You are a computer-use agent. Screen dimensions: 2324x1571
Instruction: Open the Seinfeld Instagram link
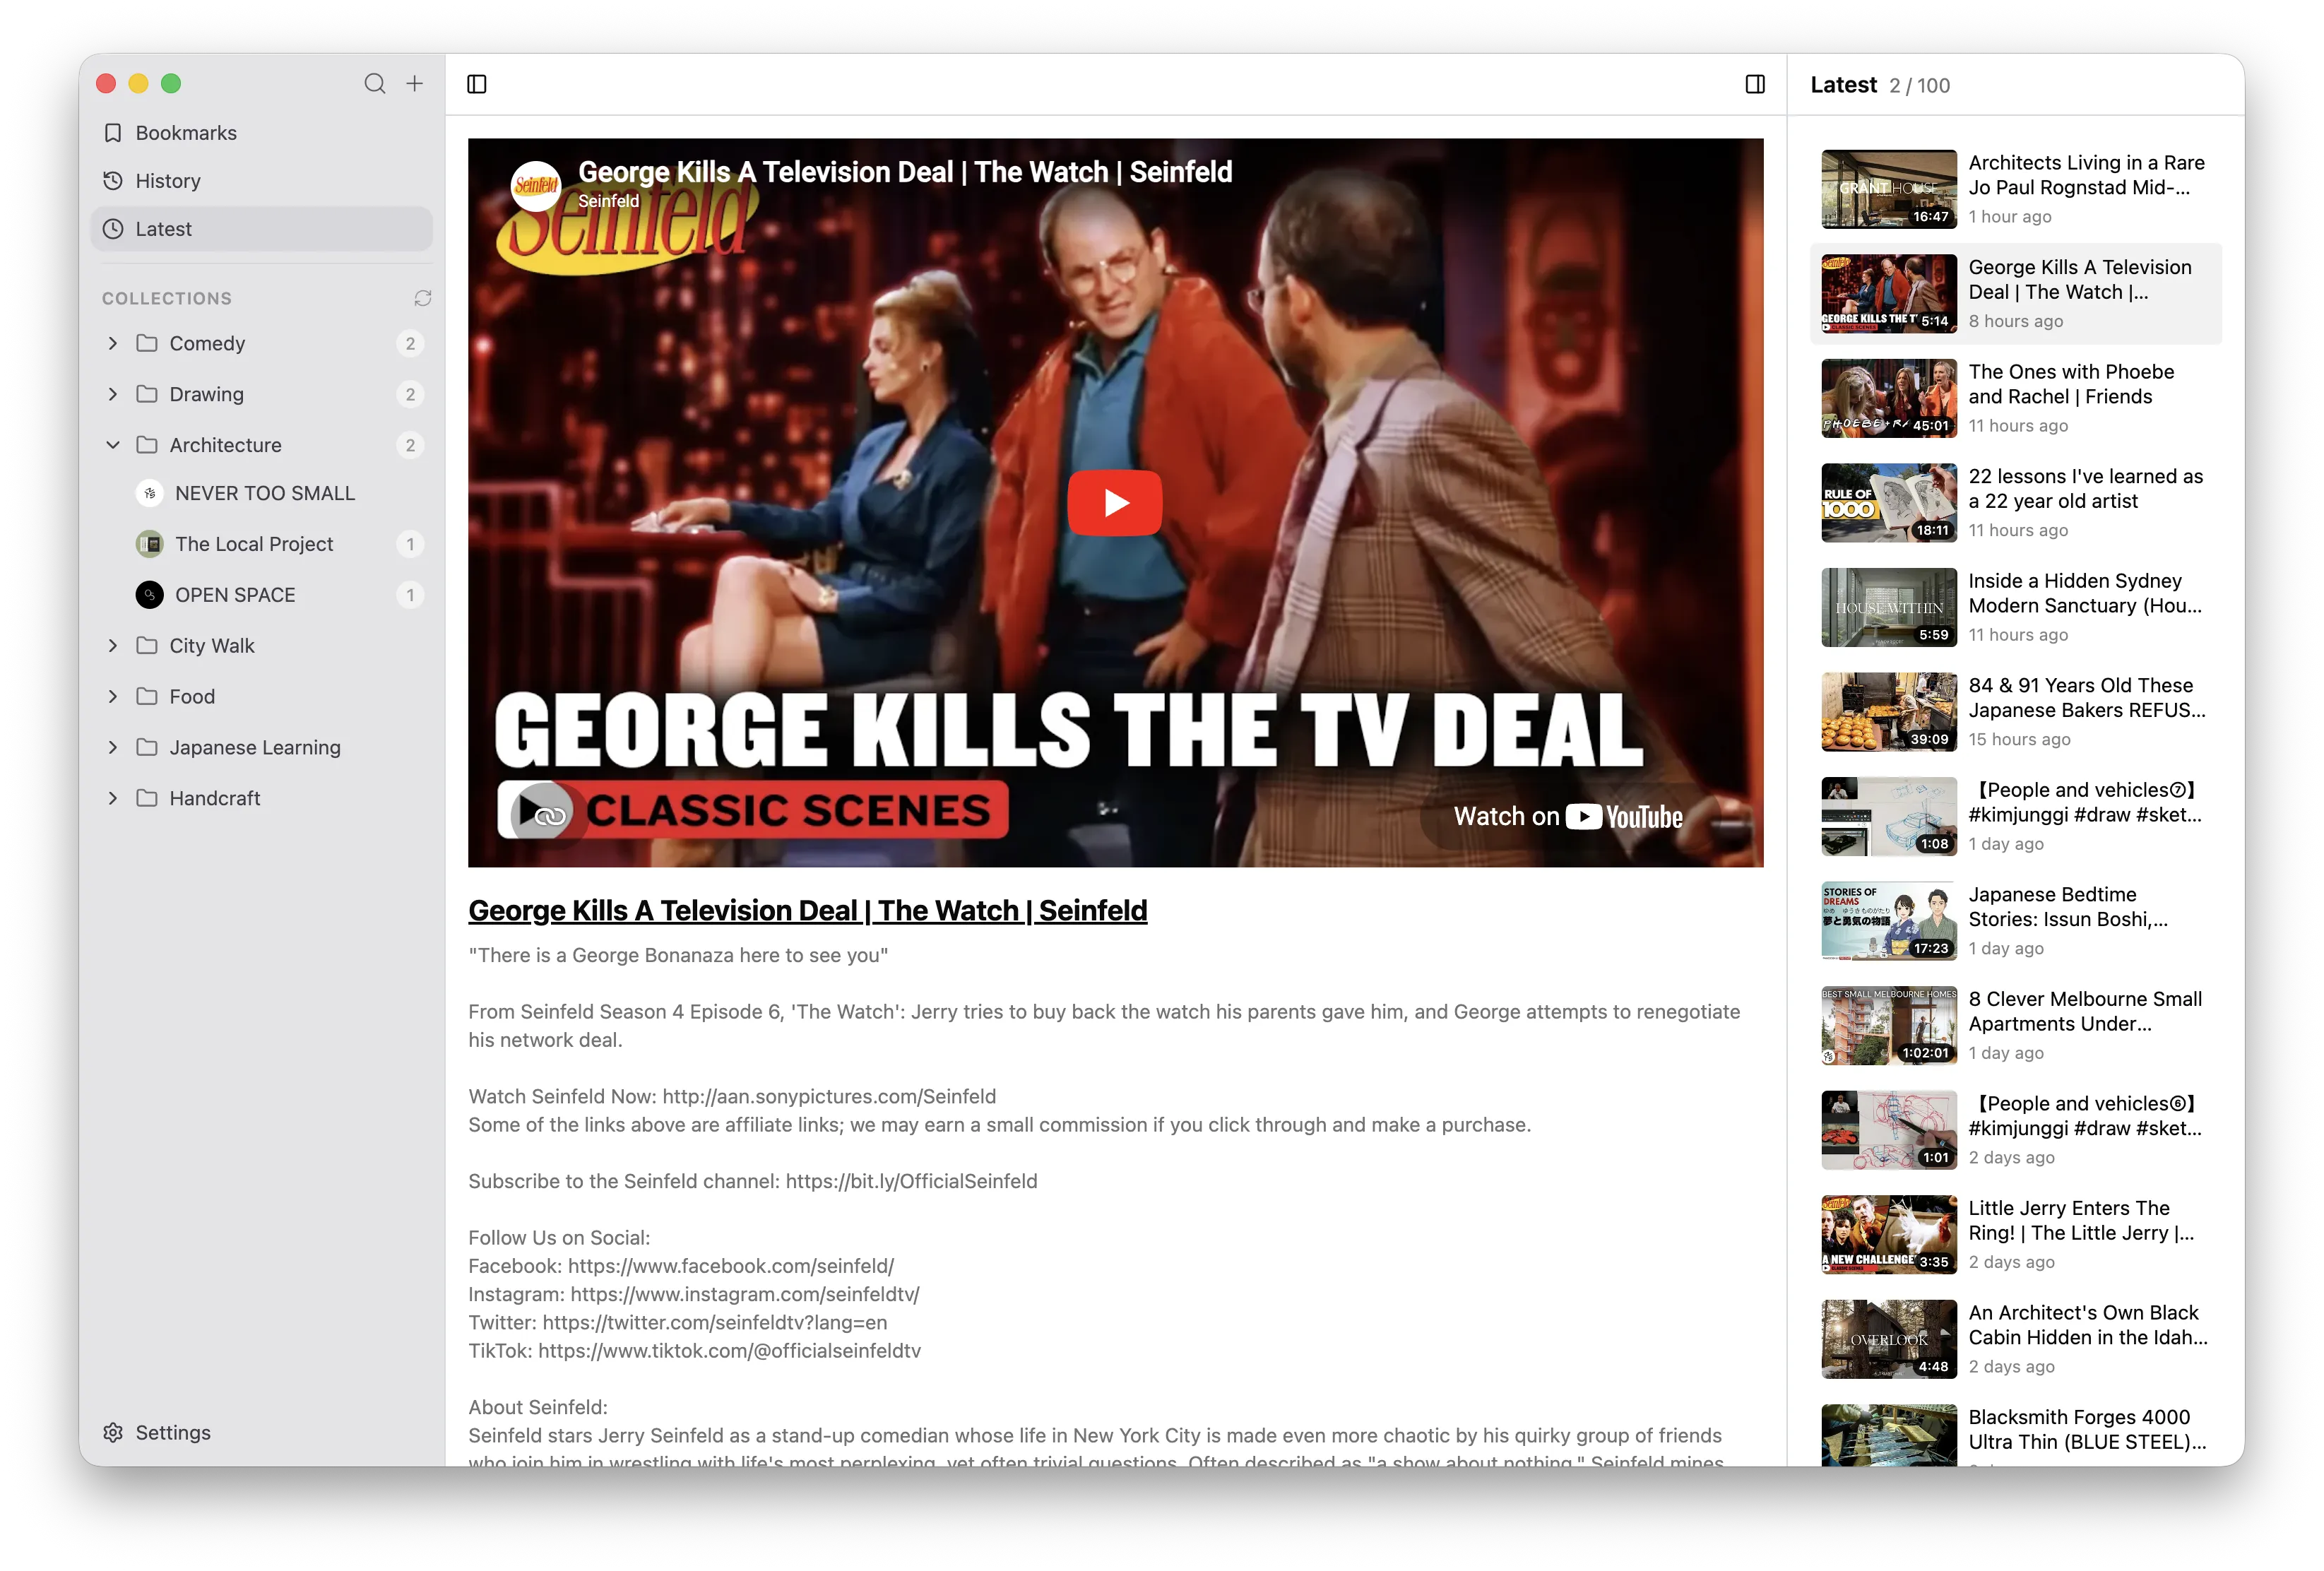coord(745,1295)
